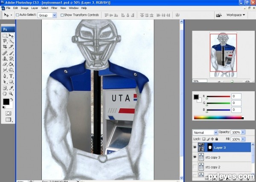Screen dimensions: 256x182
Task: Select the Move tool in toolbox
Action: pyautogui.click(x=11, y=35)
